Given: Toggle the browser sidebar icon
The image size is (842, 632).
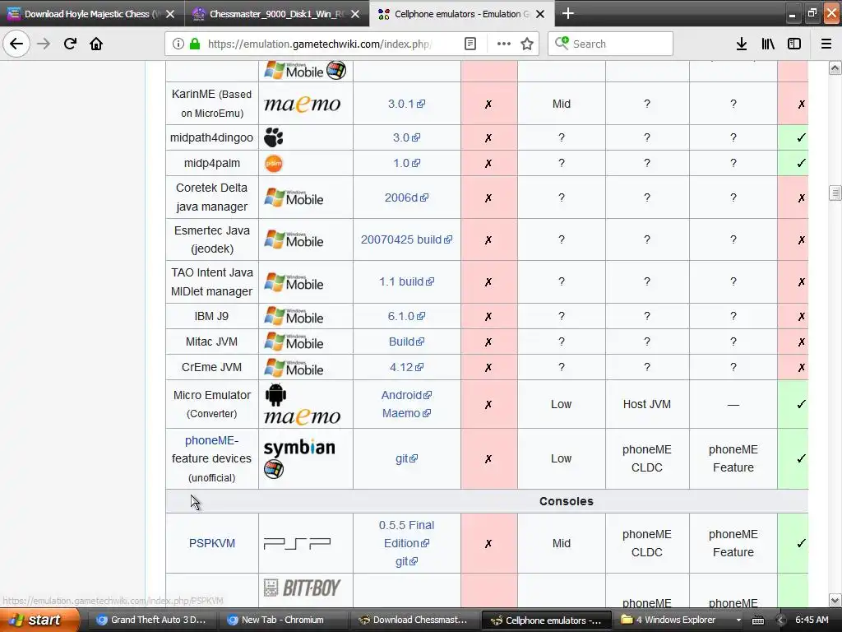Looking at the screenshot, I should (x=794, y=44).
